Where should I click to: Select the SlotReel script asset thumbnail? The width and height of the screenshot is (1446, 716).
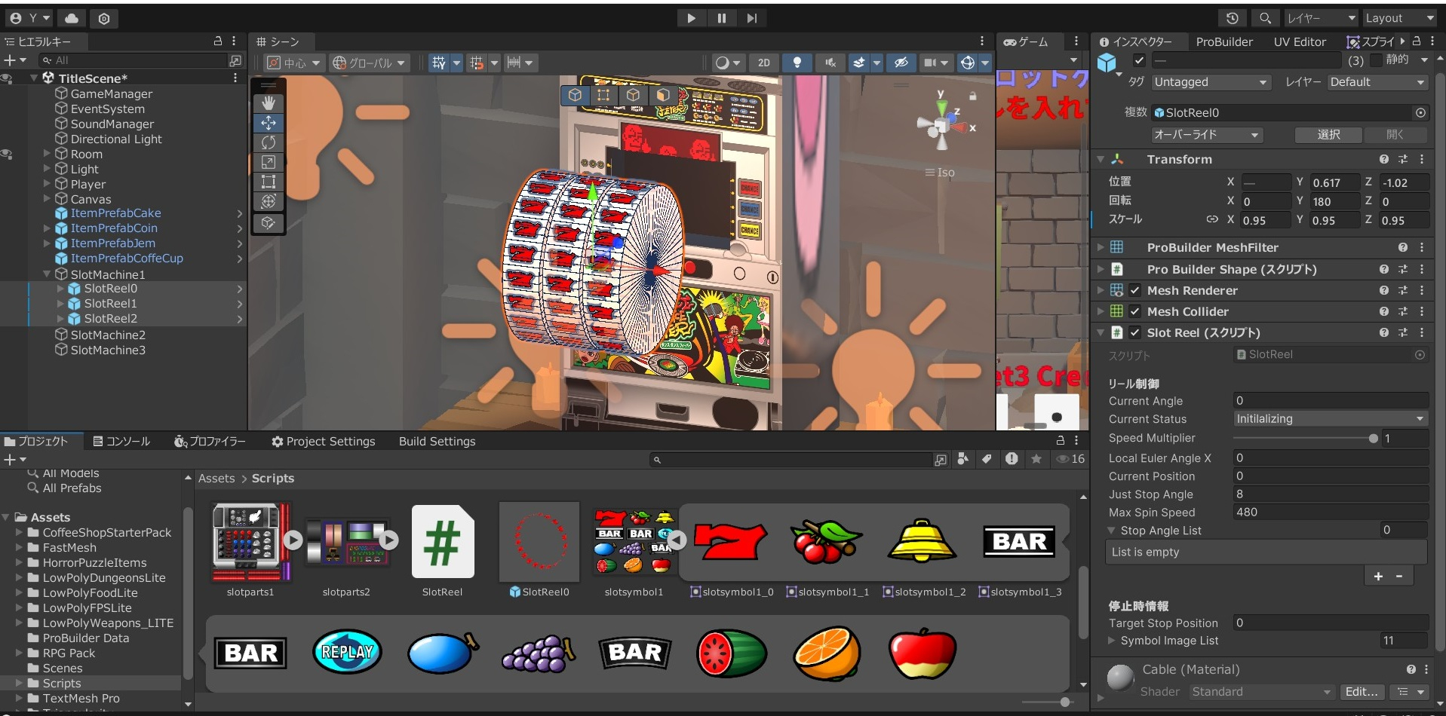443,542
